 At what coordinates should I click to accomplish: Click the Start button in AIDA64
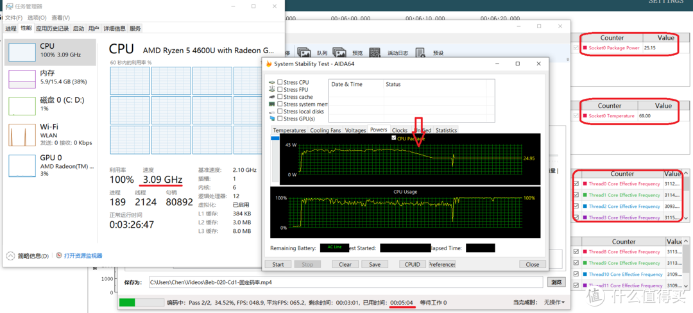278,264
